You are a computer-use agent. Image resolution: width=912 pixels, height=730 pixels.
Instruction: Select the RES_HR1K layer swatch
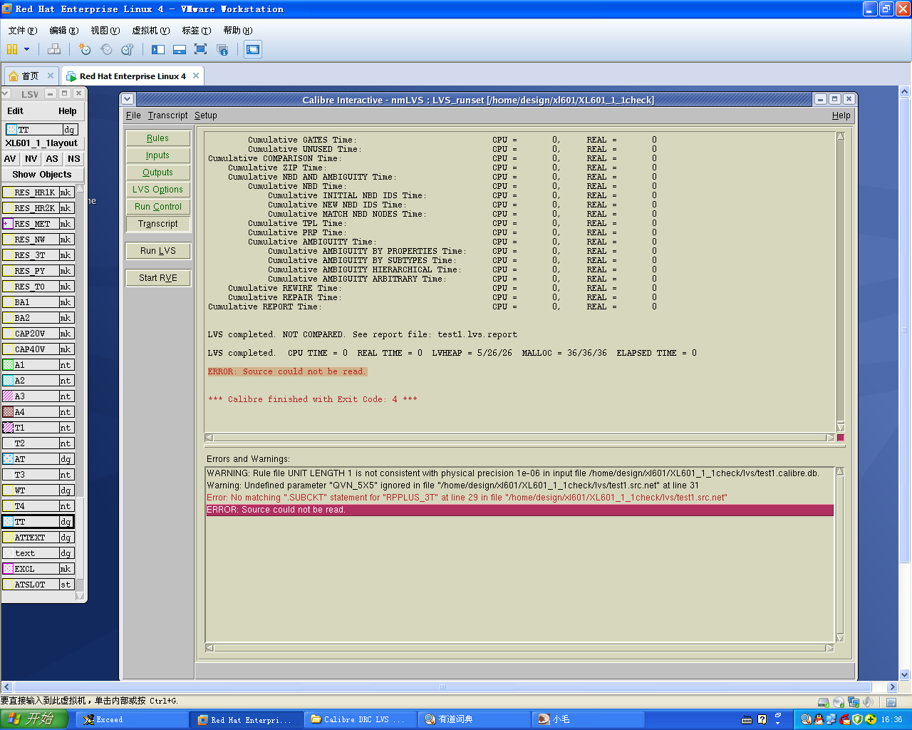point(8,192)
